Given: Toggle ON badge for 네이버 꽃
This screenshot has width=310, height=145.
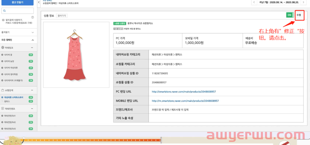Looking at the screenshot, I should click(x=31, y=55).
